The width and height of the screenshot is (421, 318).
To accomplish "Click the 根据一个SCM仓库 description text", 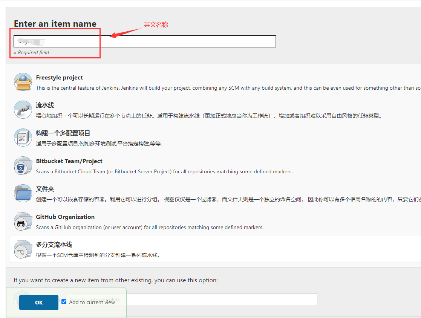I will point(98,255).
